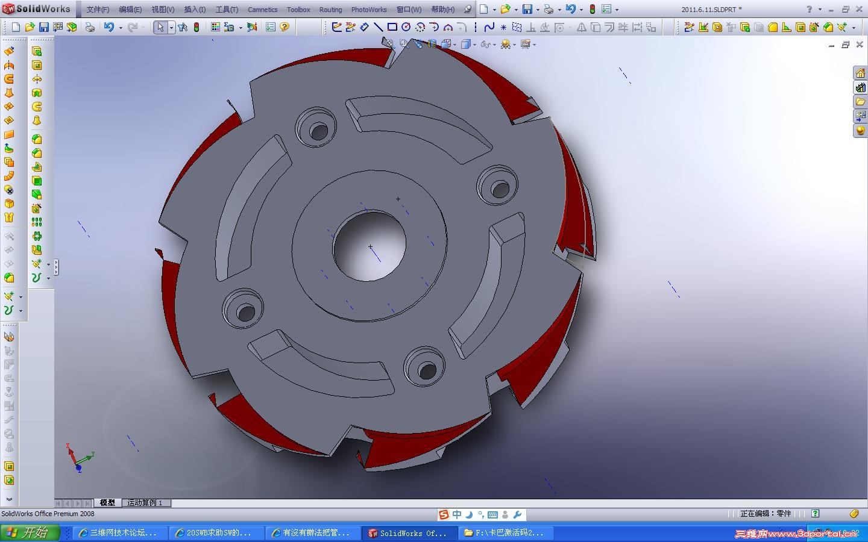868x542 pixels.
Task: Click the Centerline sketch tool icon
Action: tap(476, 27)
